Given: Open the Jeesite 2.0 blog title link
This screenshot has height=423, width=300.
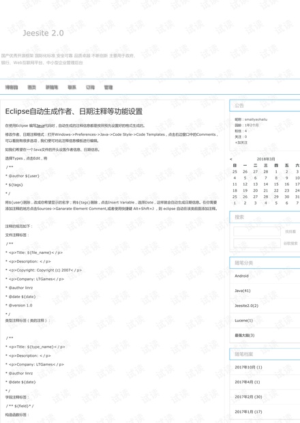Looking at the screenshot, I should 43,33.
